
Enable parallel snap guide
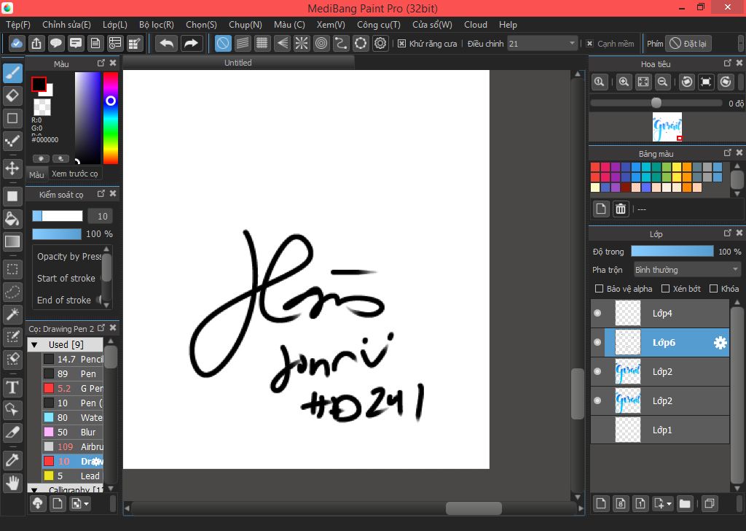click(243, 43)
